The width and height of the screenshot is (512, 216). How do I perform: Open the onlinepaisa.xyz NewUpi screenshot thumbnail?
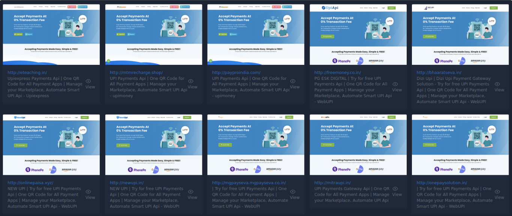click(x=51, y=145)
